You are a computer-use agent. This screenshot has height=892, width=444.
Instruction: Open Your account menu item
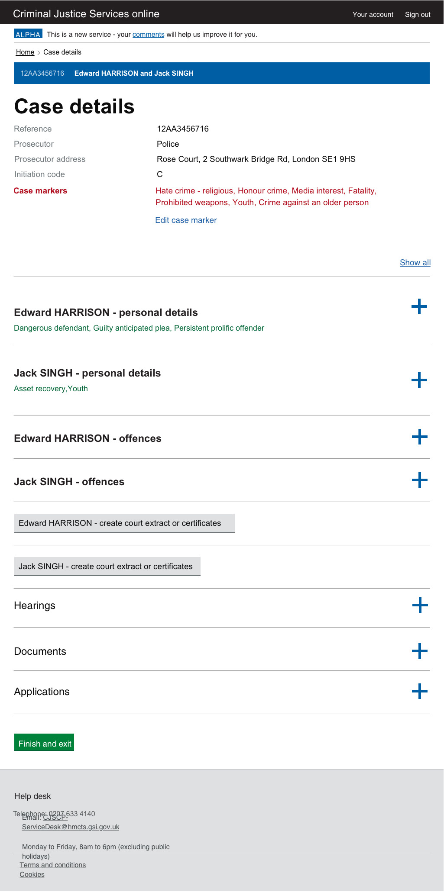(373, 14)
